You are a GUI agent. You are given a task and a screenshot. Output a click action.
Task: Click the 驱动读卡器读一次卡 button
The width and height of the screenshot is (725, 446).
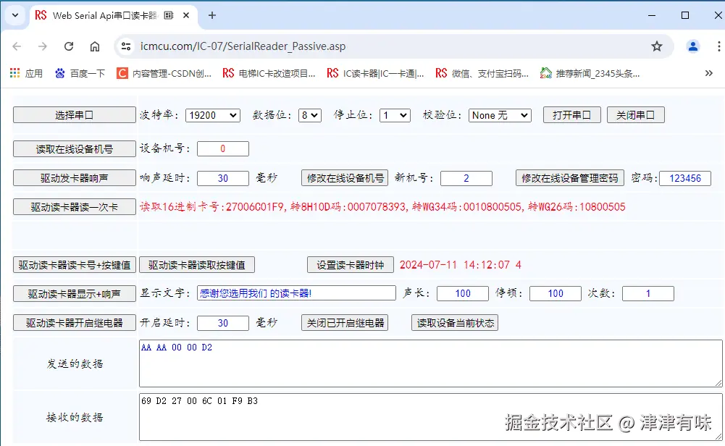(74, 207)
